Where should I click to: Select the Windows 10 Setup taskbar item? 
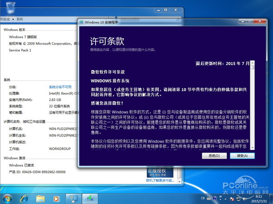[x=90, y=199]
